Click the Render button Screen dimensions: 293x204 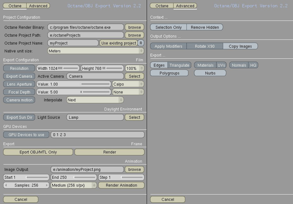(109, 152)
